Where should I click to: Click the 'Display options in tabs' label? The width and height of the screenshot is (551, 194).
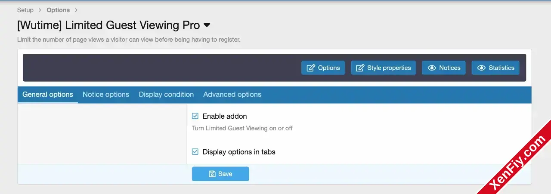[x=239, y=152]
